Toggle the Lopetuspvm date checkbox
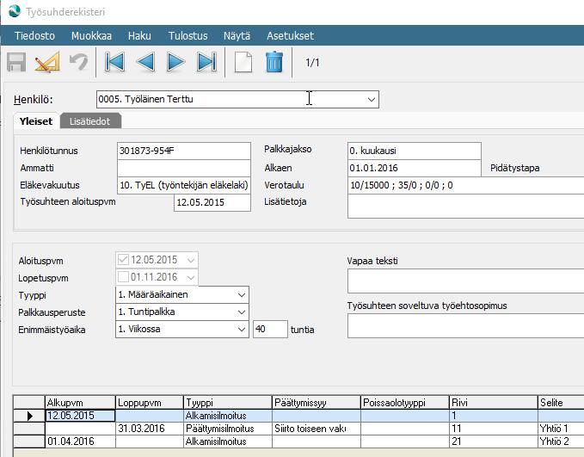Image resolution: width=584 pixels, height=457 pixels. tap(123, 277)
